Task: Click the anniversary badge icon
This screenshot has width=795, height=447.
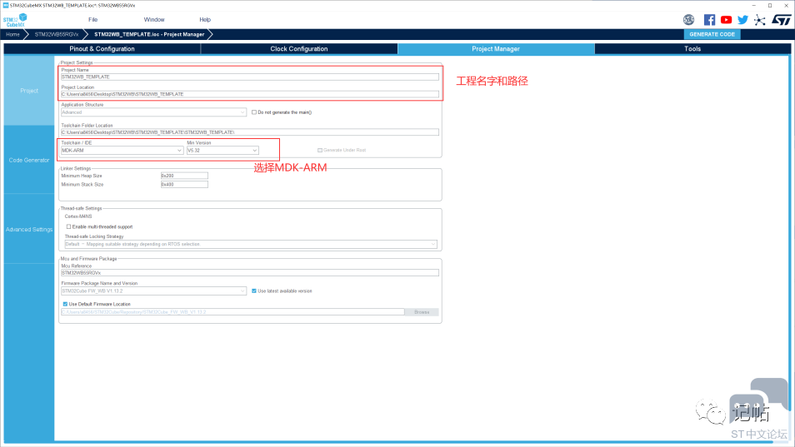Action: 689,19
